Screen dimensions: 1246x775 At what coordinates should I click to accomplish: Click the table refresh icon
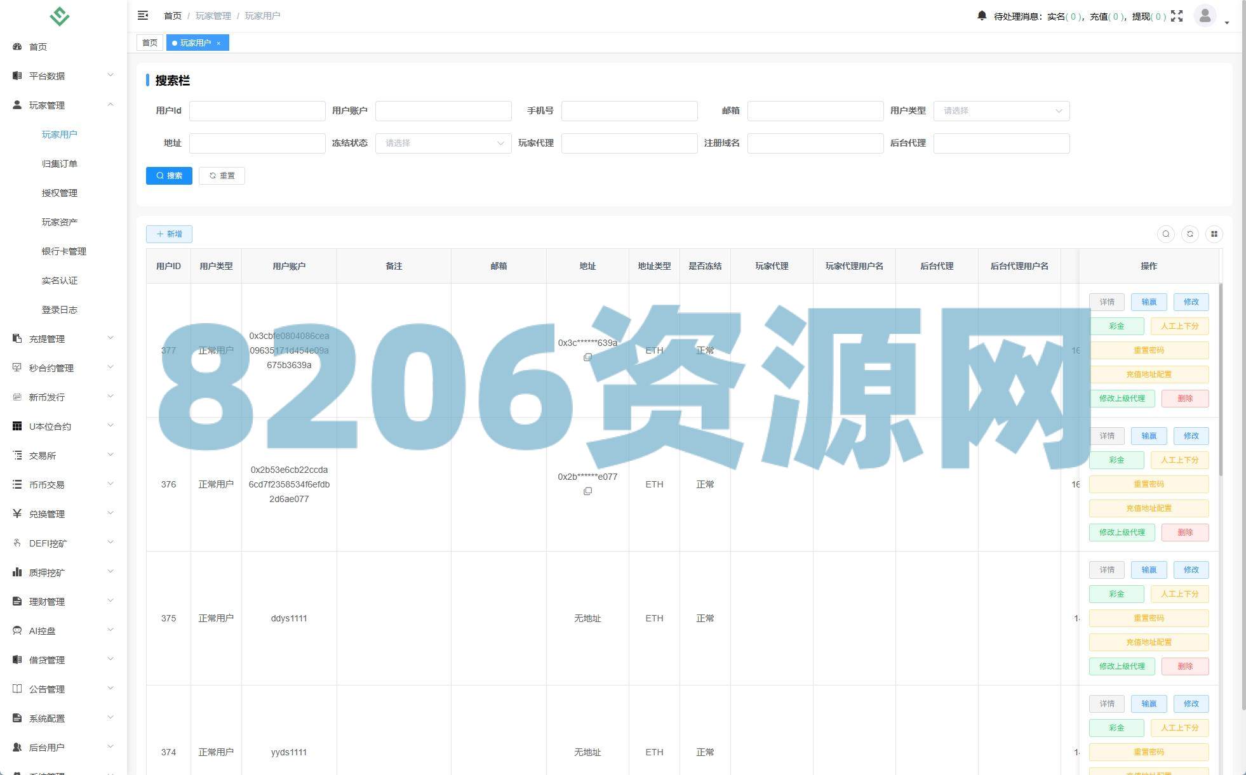pos(1190,234)
